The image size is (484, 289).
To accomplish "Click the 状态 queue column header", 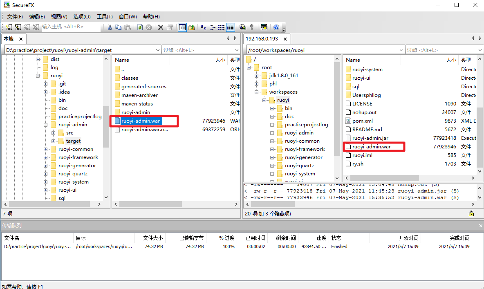I will click(349, 238).
